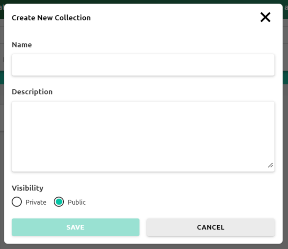Focus the Name input field
Viewport: 288px width, 249px height.
[x=143, y=65]
